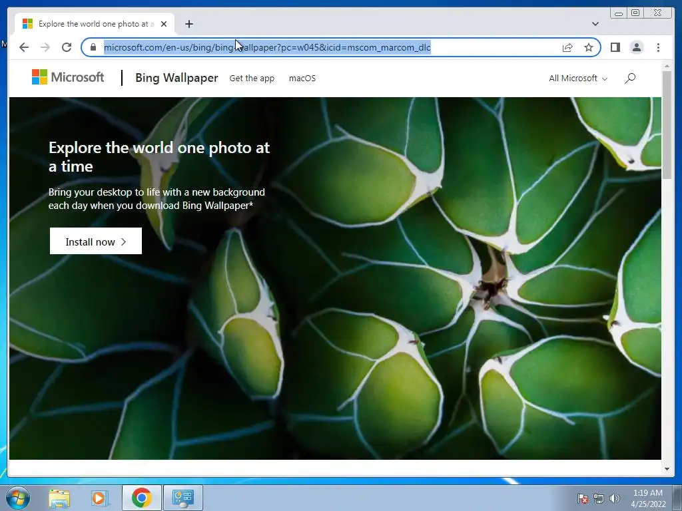The width and height of the screenshot is (682, 511).
Task: Open Windows Start menu
Action: coord(18,498)
